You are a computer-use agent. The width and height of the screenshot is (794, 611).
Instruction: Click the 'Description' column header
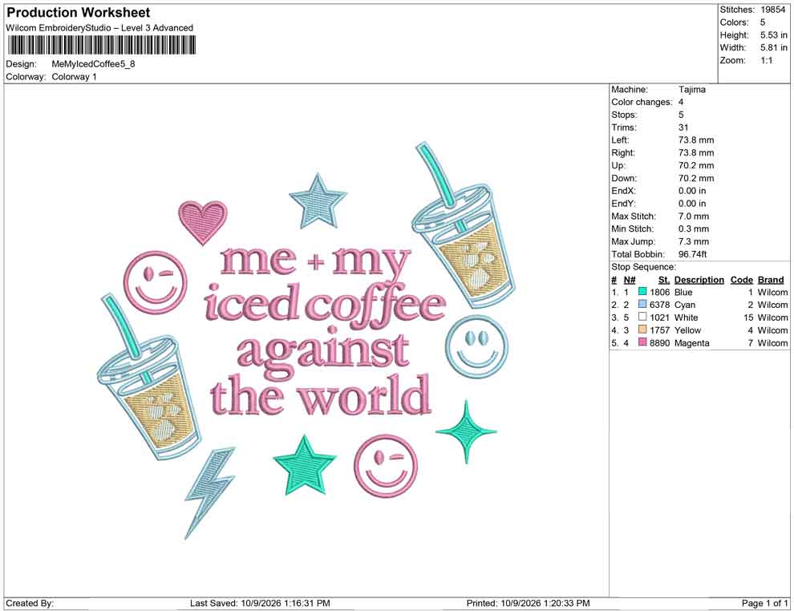(x=699, y=279)
